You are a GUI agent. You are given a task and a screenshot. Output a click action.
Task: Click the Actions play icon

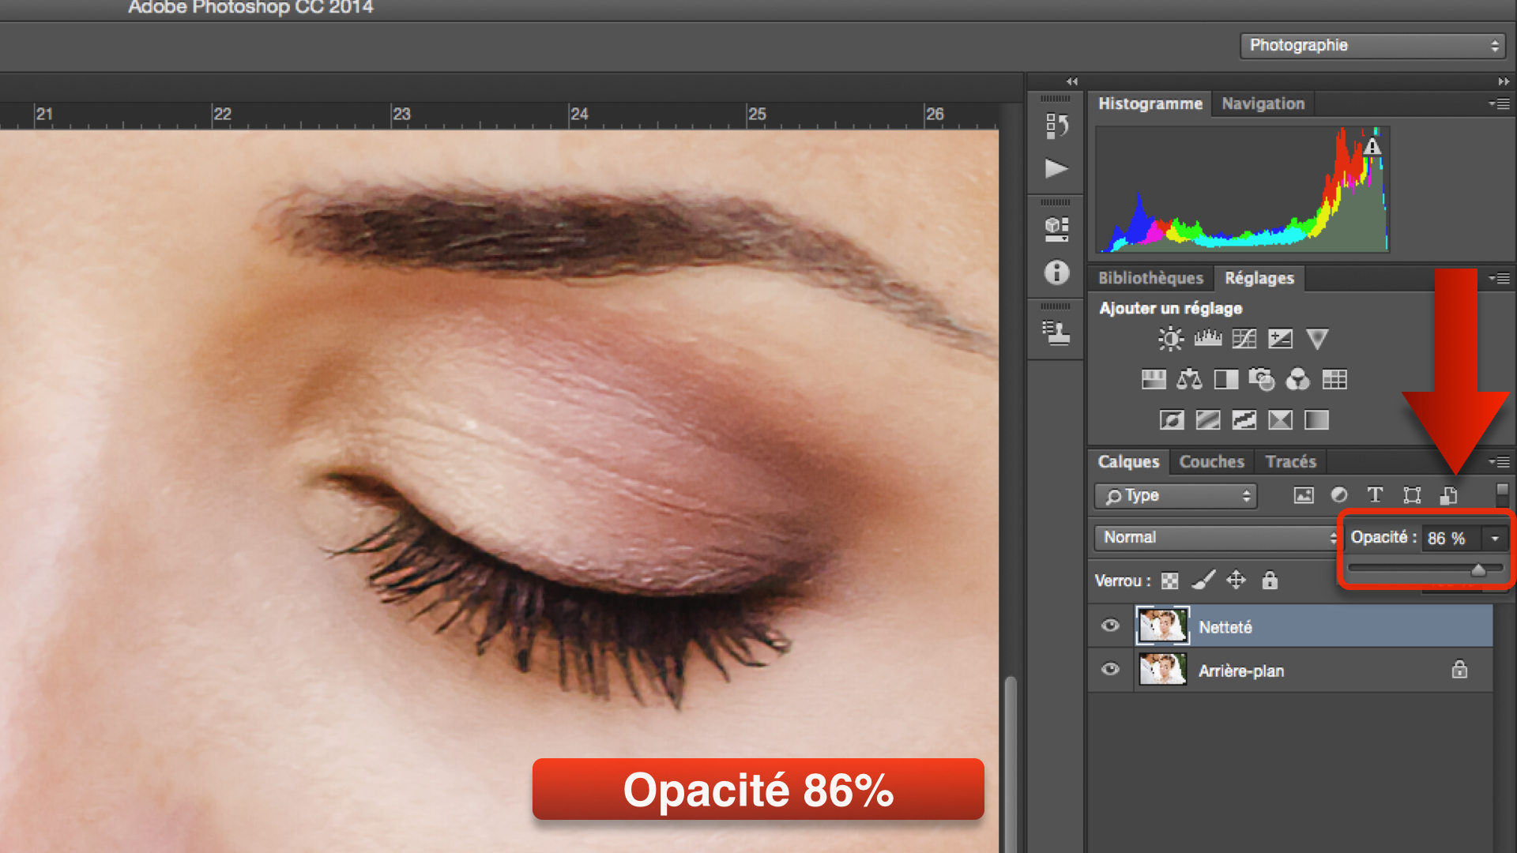pos(1056,168)
